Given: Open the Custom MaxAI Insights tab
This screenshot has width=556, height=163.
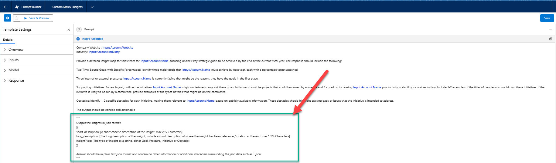Looking at the screenshot, I should pos(67,7).
